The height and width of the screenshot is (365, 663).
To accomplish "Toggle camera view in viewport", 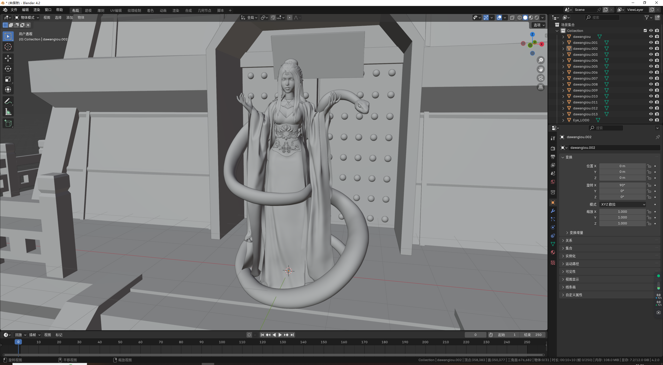I will click(x=541, y=78).
